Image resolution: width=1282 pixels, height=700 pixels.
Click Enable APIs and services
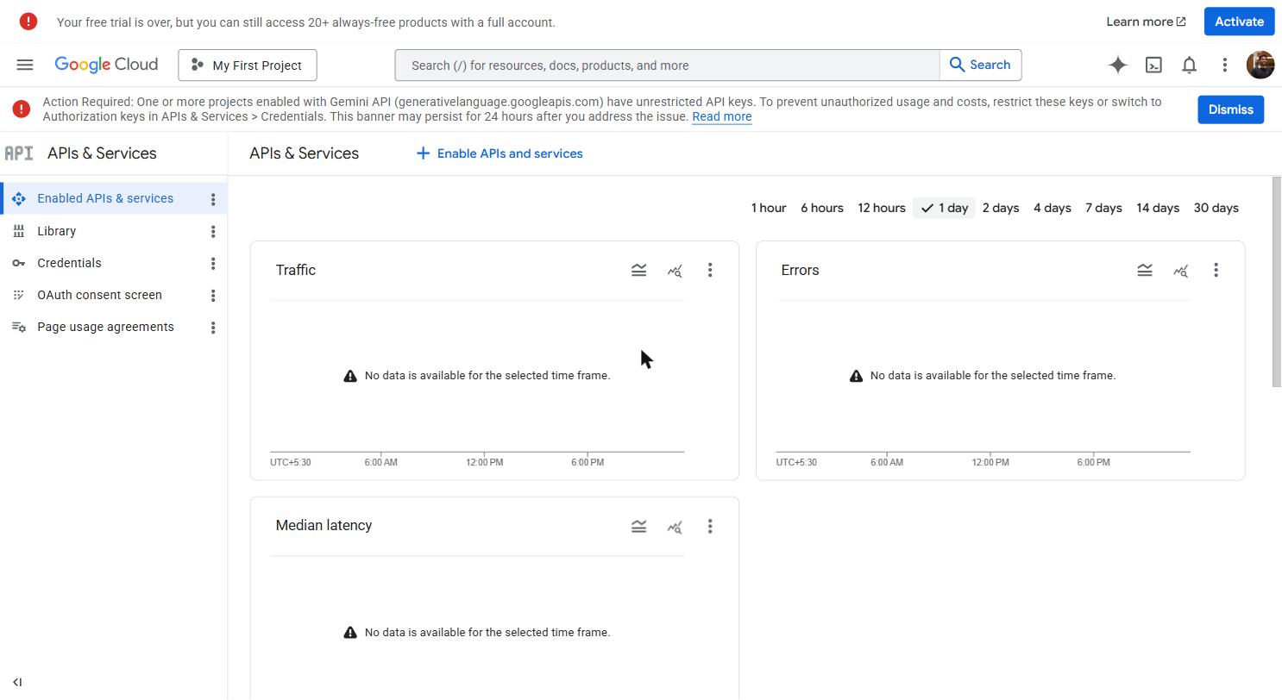(x=500, y=153)
